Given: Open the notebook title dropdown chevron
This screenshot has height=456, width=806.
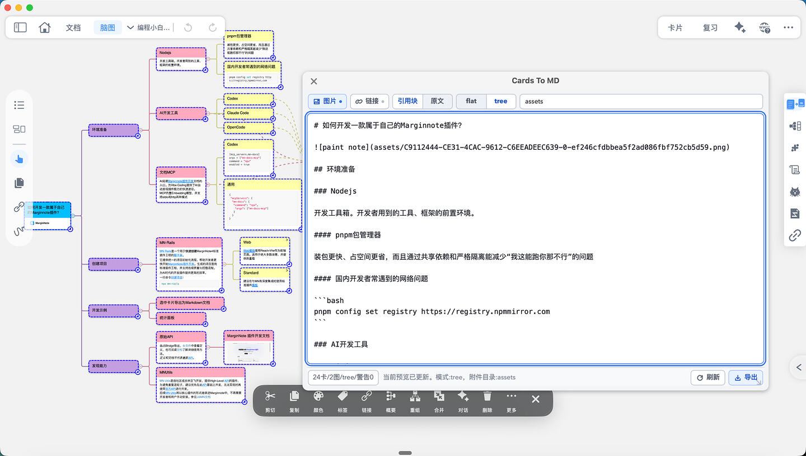Looking at the screenshot, I should point(130,27).
